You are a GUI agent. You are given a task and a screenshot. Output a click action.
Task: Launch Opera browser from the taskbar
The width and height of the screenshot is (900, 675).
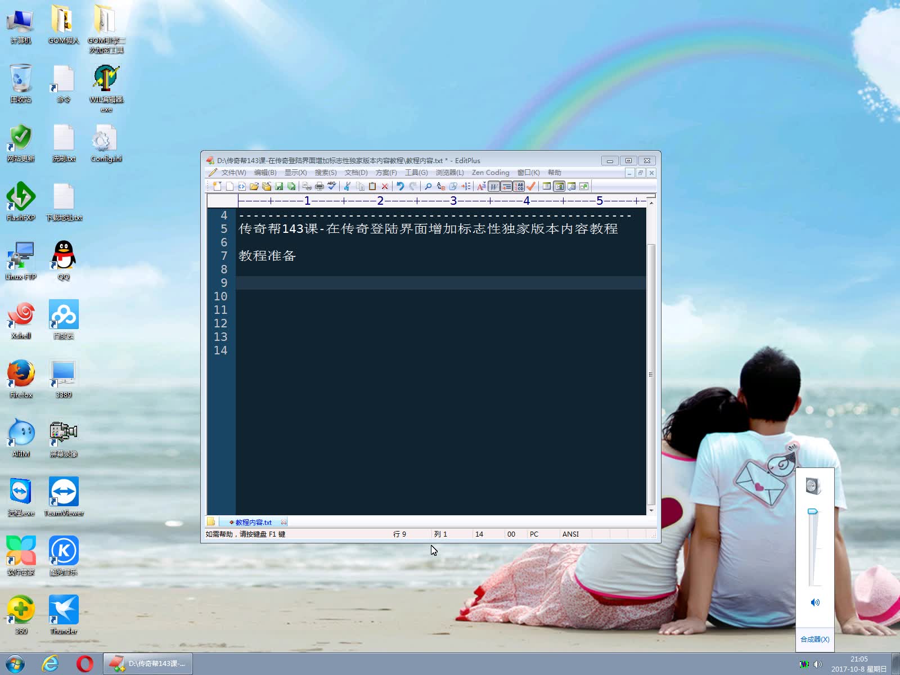click(x=85, y=664)
